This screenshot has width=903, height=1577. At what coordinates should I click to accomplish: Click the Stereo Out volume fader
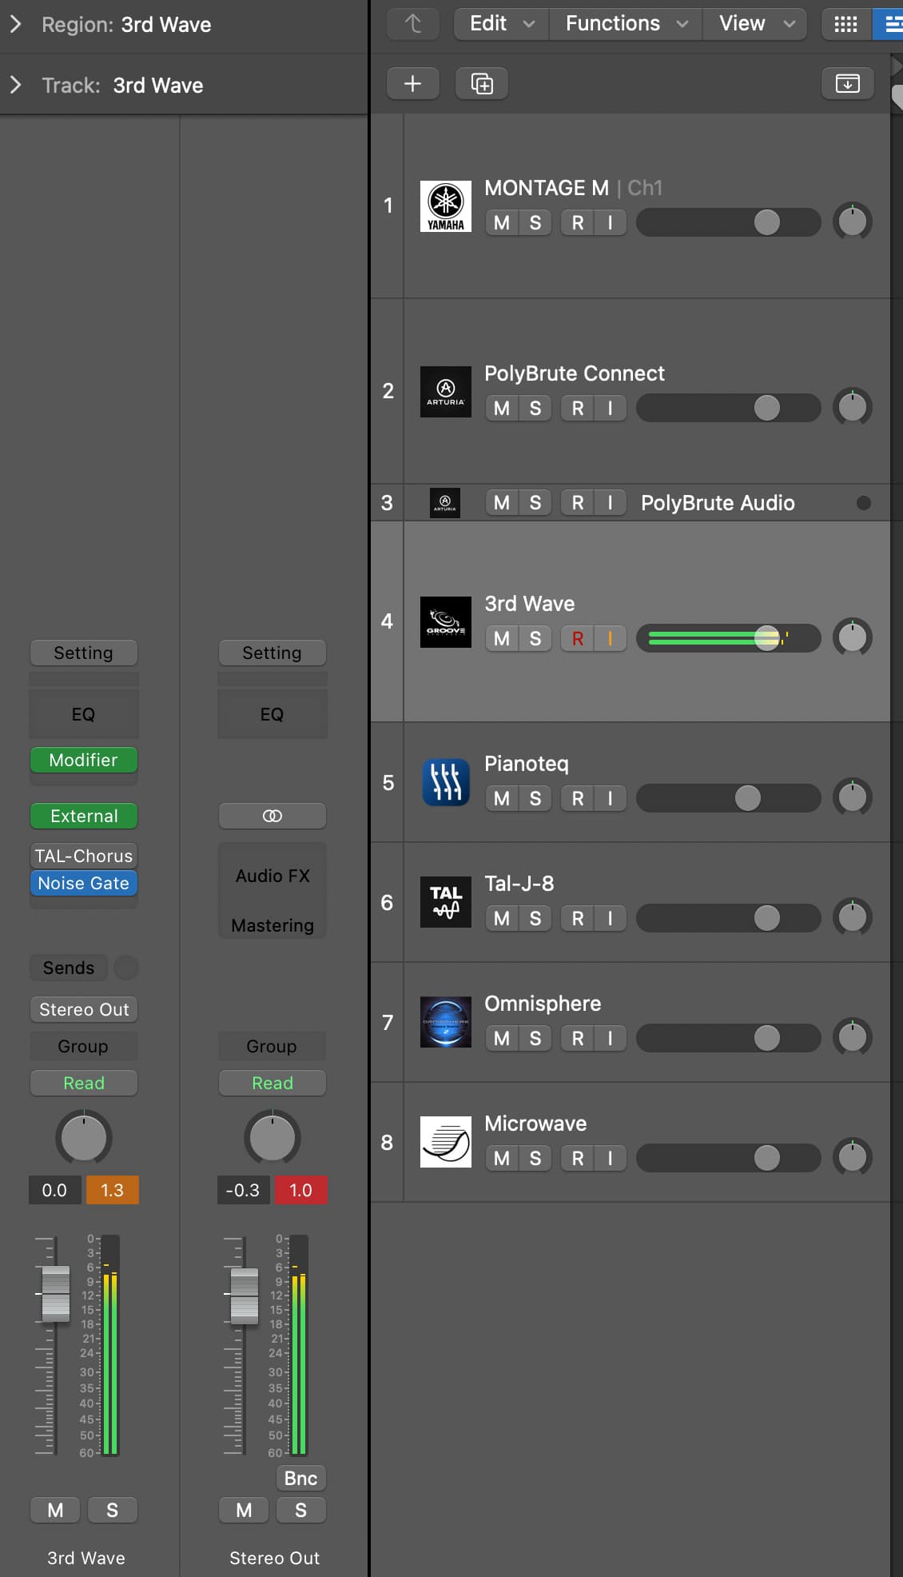point(244,1296)
